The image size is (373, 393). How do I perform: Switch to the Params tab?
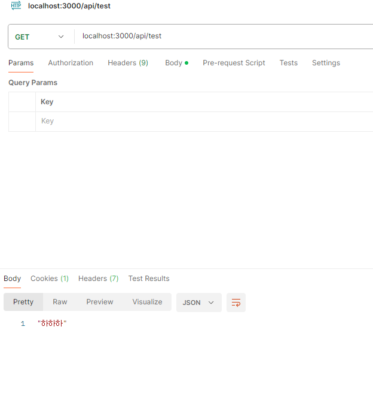pos(21,63)
